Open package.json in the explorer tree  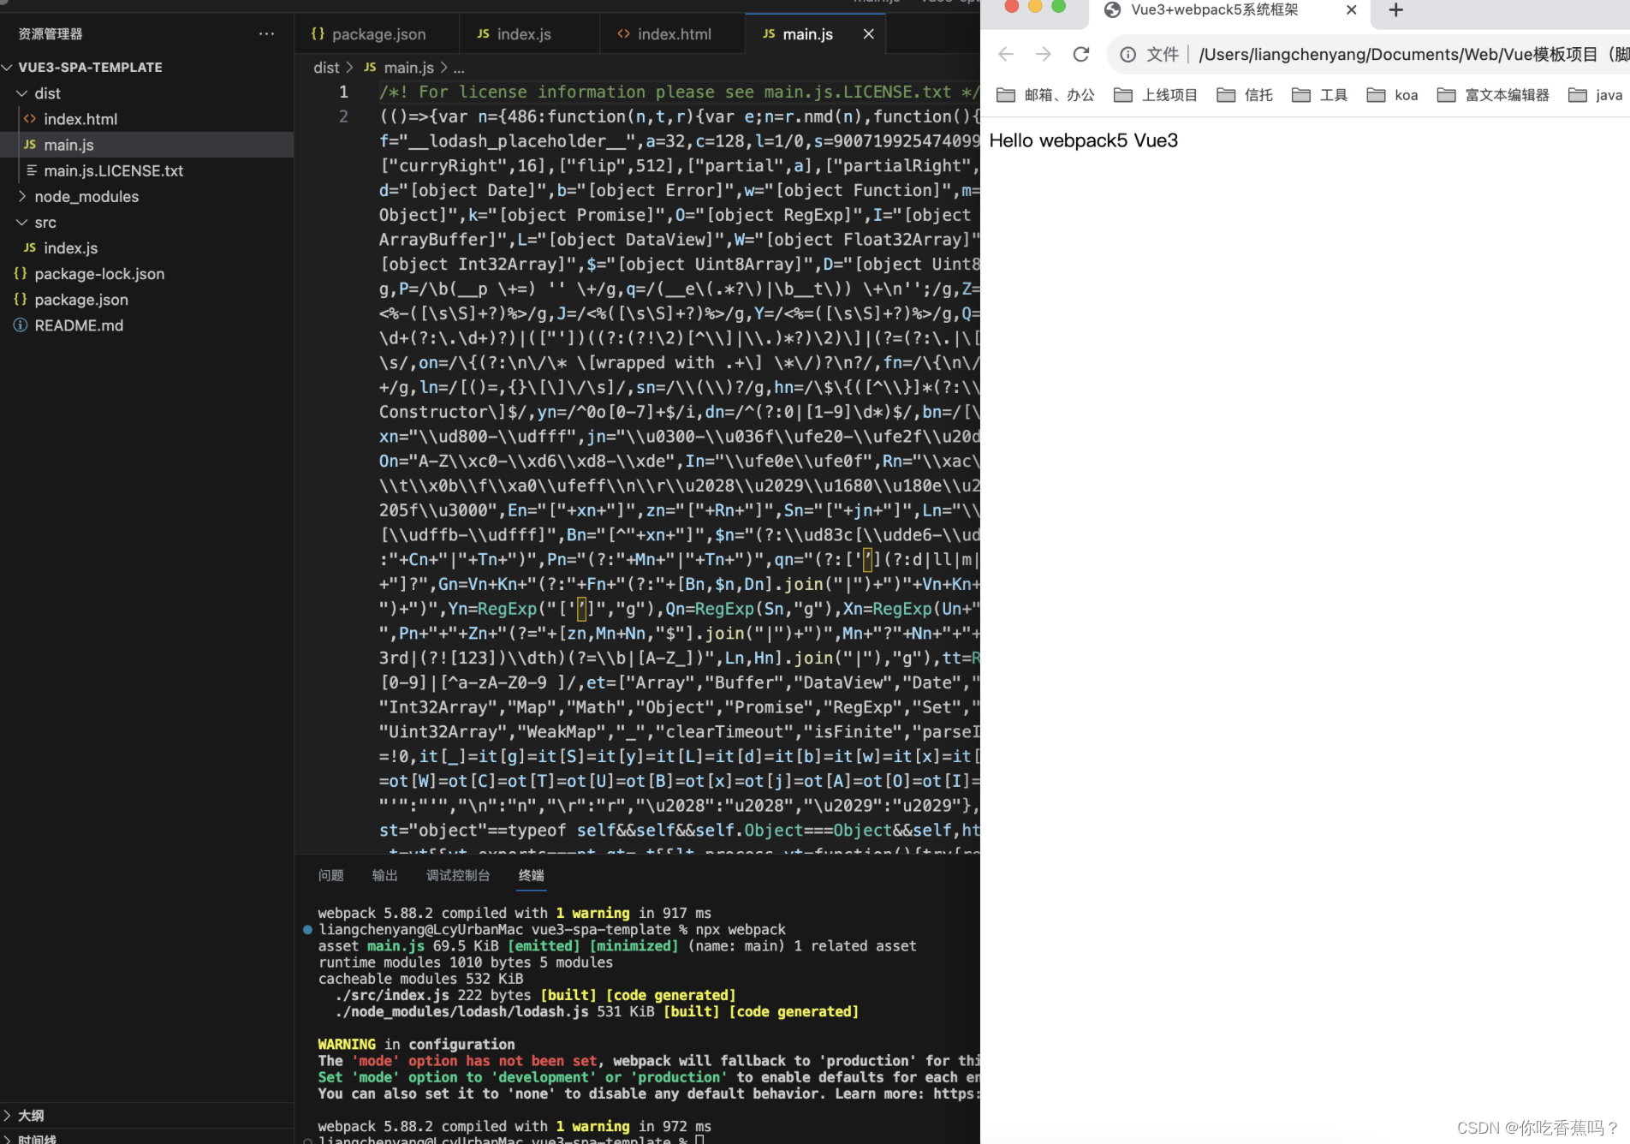point(81,299)
